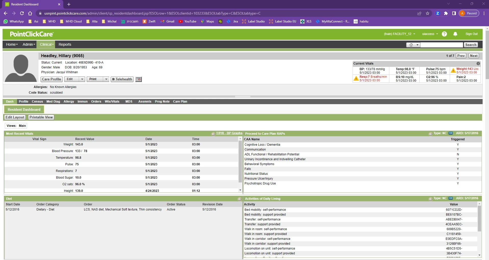The height and width of the screenshot is (260, 489).
Task: Open the FACILITY_12 dropdown
Action: (x=399, y=34)
